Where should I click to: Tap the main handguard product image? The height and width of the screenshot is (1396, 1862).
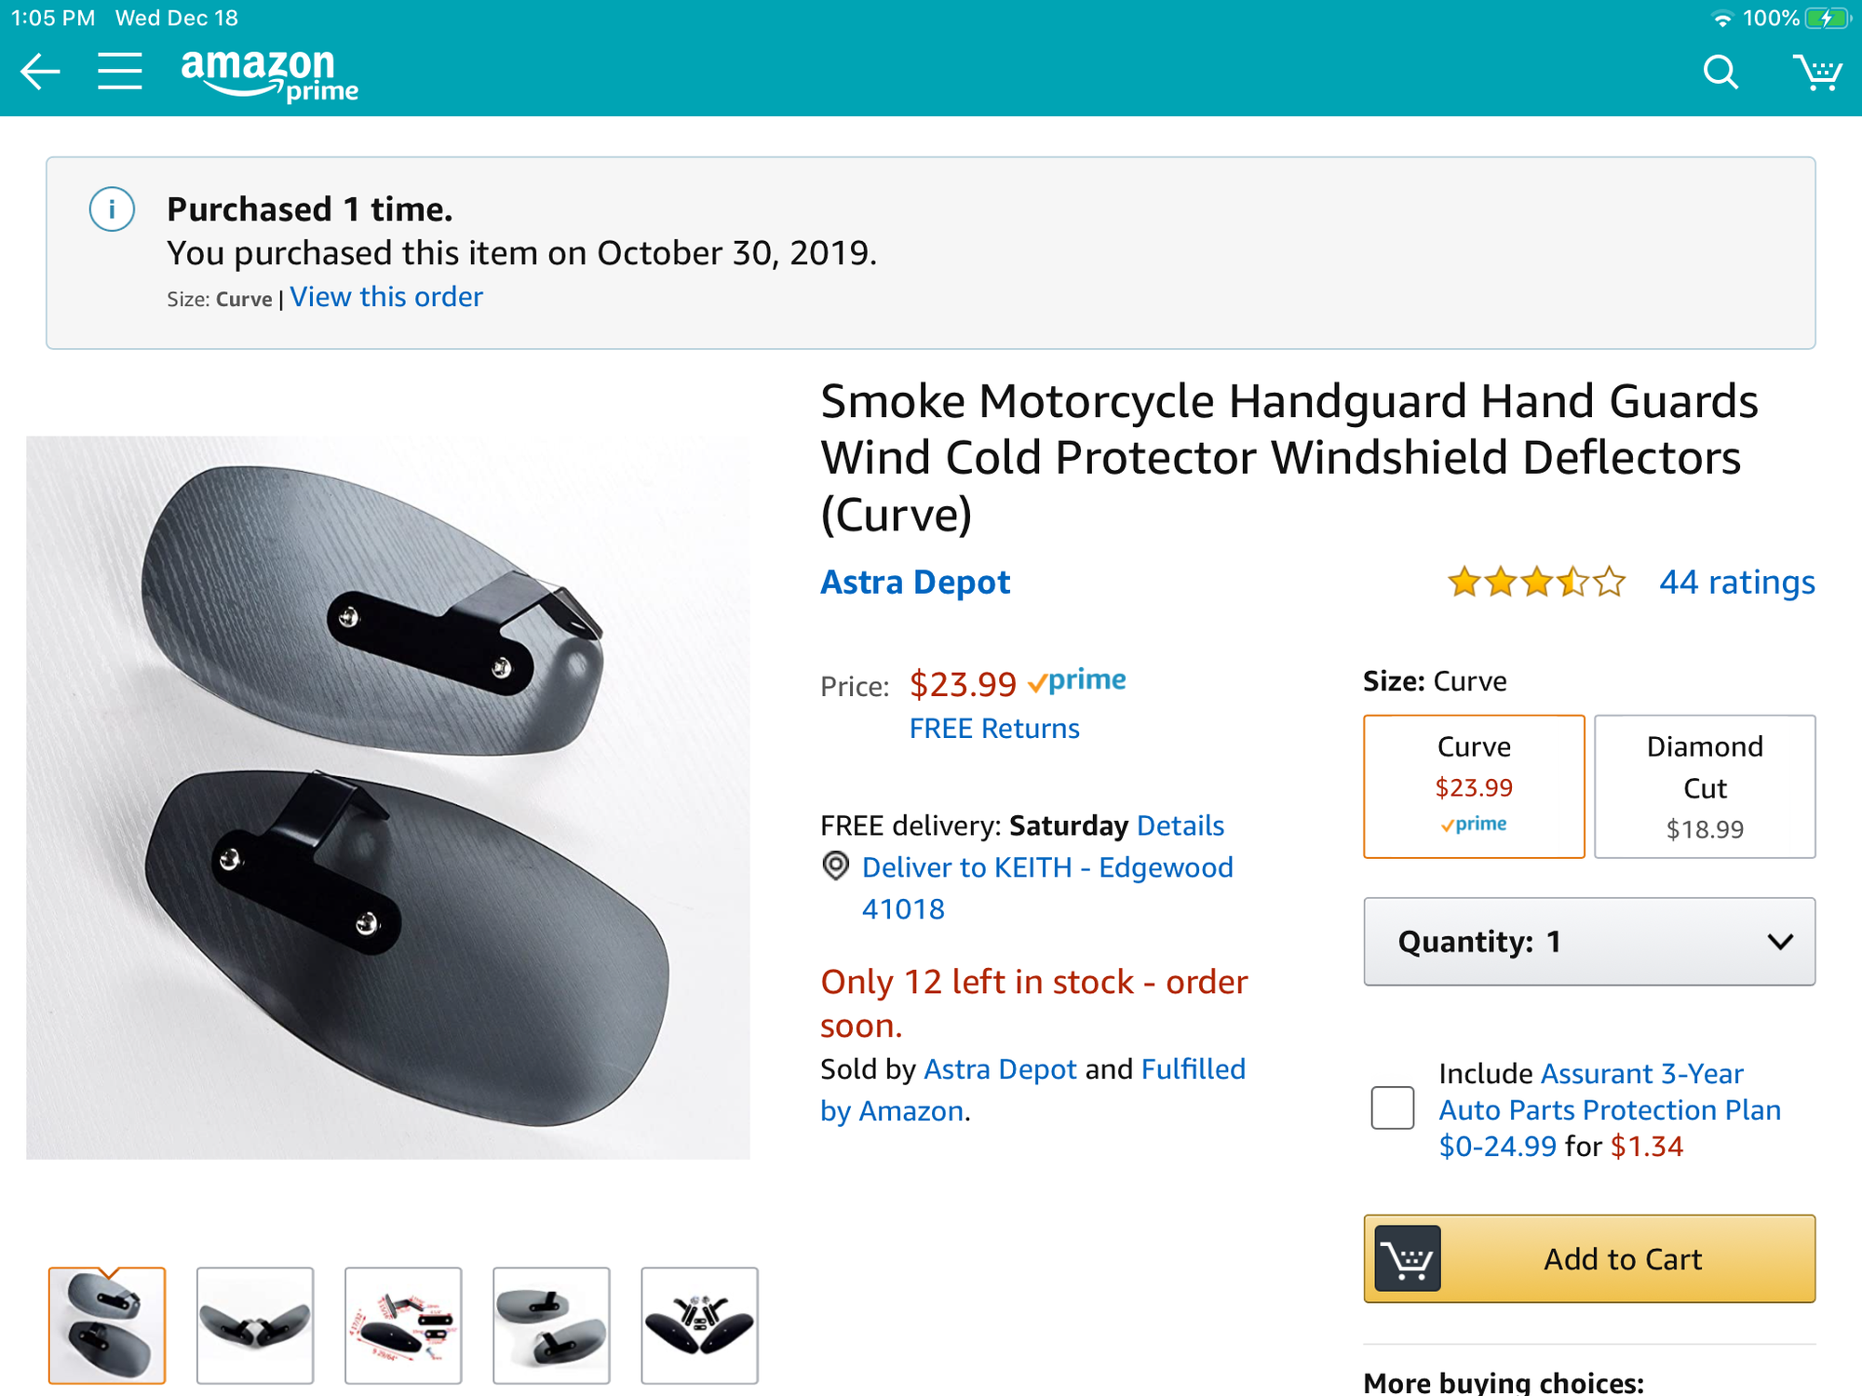pyautogui.click(x=388, y=798)
